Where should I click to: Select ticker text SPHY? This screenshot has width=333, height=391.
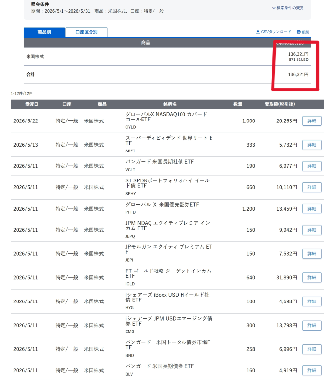click(131, 193)
